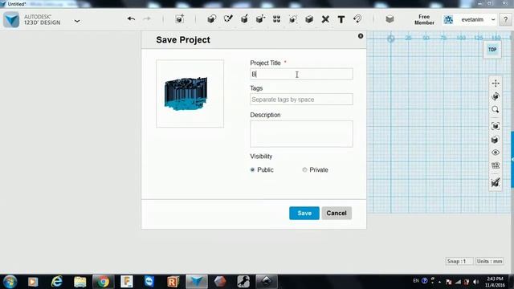Open the Construct tool menu
This screenshot has width=514, height=289.
tap(244, 19)
